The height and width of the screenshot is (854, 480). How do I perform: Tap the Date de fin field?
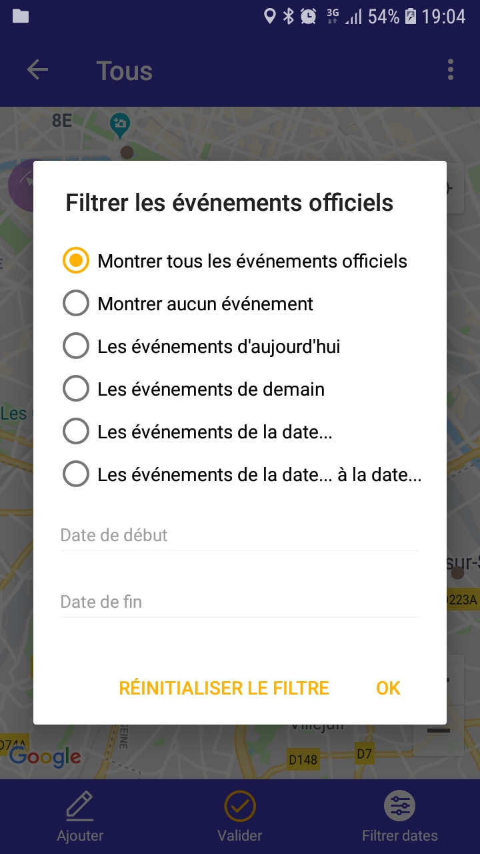240,602
